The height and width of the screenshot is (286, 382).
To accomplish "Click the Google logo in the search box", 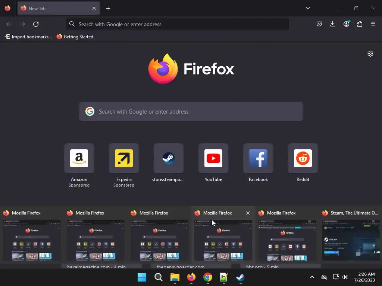I will point(90,111).
